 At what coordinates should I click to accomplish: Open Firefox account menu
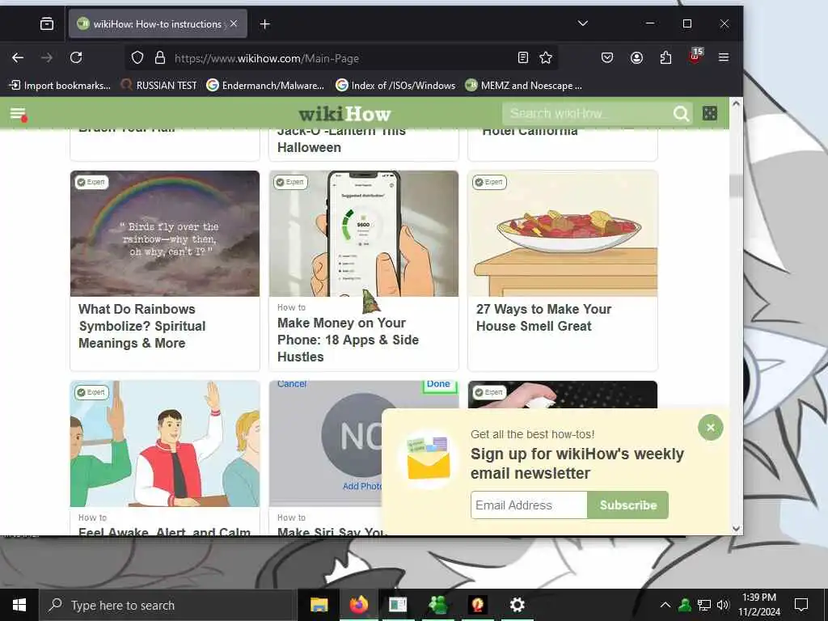pyautogui.click(x=637, y=57)
